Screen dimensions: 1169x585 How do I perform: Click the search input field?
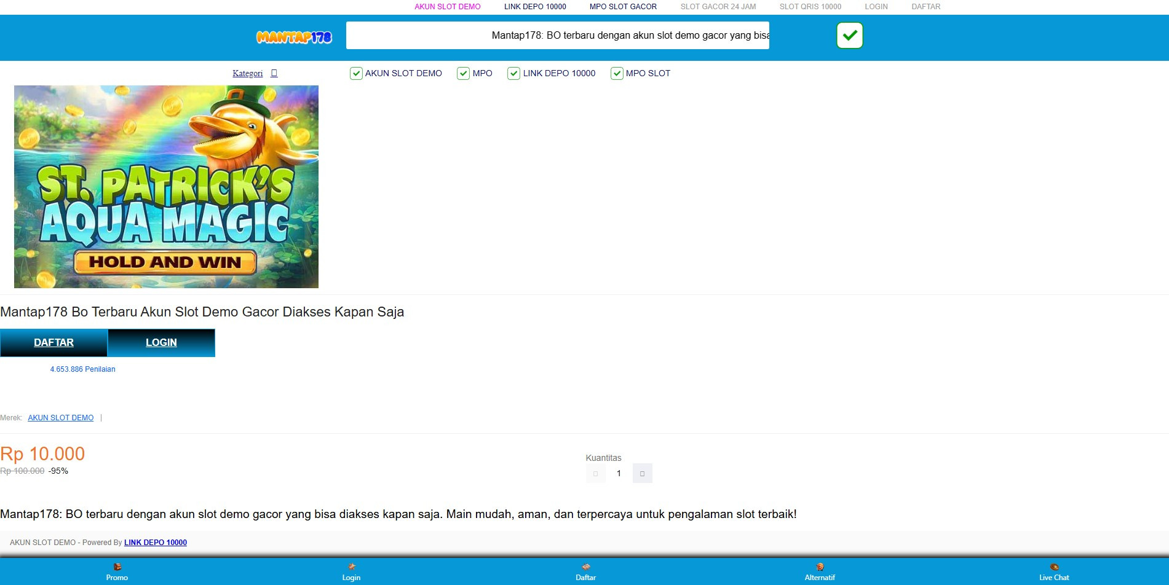coord(557,36)
